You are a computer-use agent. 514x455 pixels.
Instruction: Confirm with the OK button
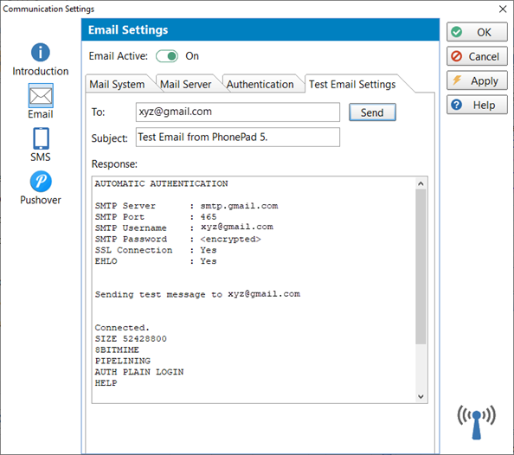point(477,32)
